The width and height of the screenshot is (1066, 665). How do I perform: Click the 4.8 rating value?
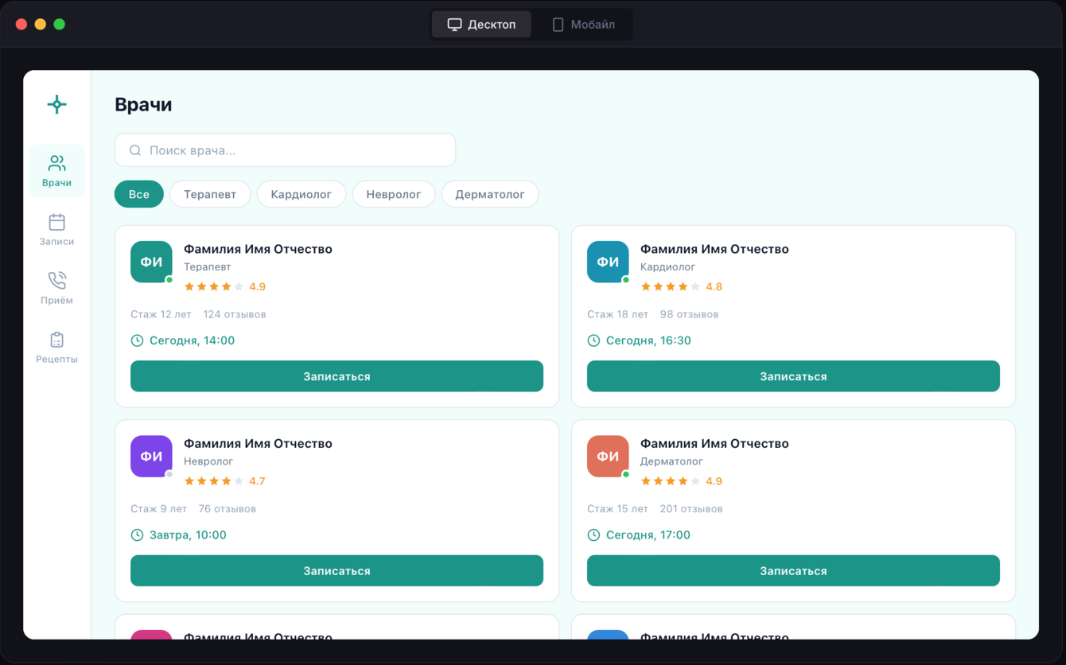[714, 286]
